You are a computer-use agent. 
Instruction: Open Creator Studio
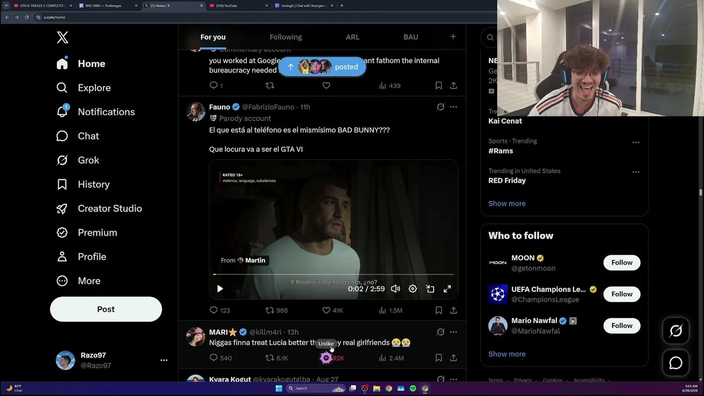pos(99,208)
